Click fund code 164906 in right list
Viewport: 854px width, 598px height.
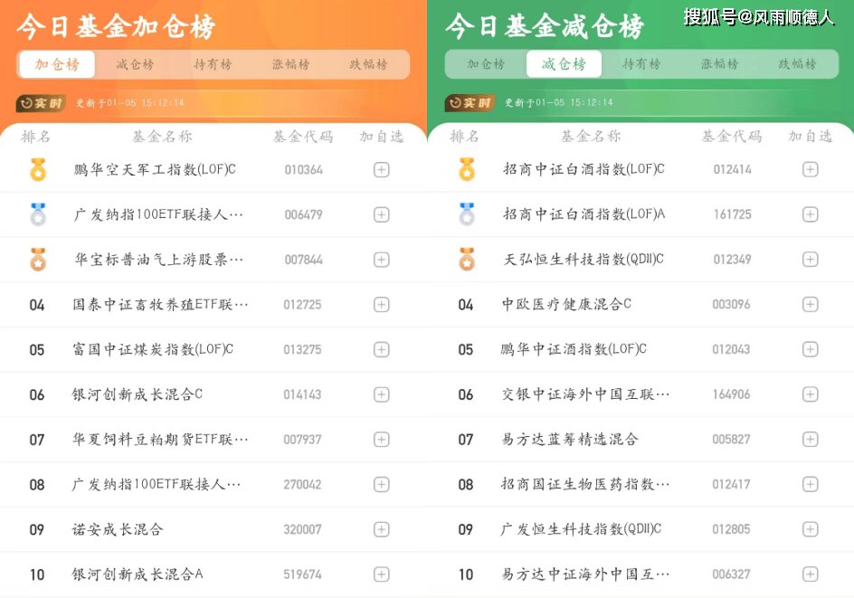(x=731, y=394)
